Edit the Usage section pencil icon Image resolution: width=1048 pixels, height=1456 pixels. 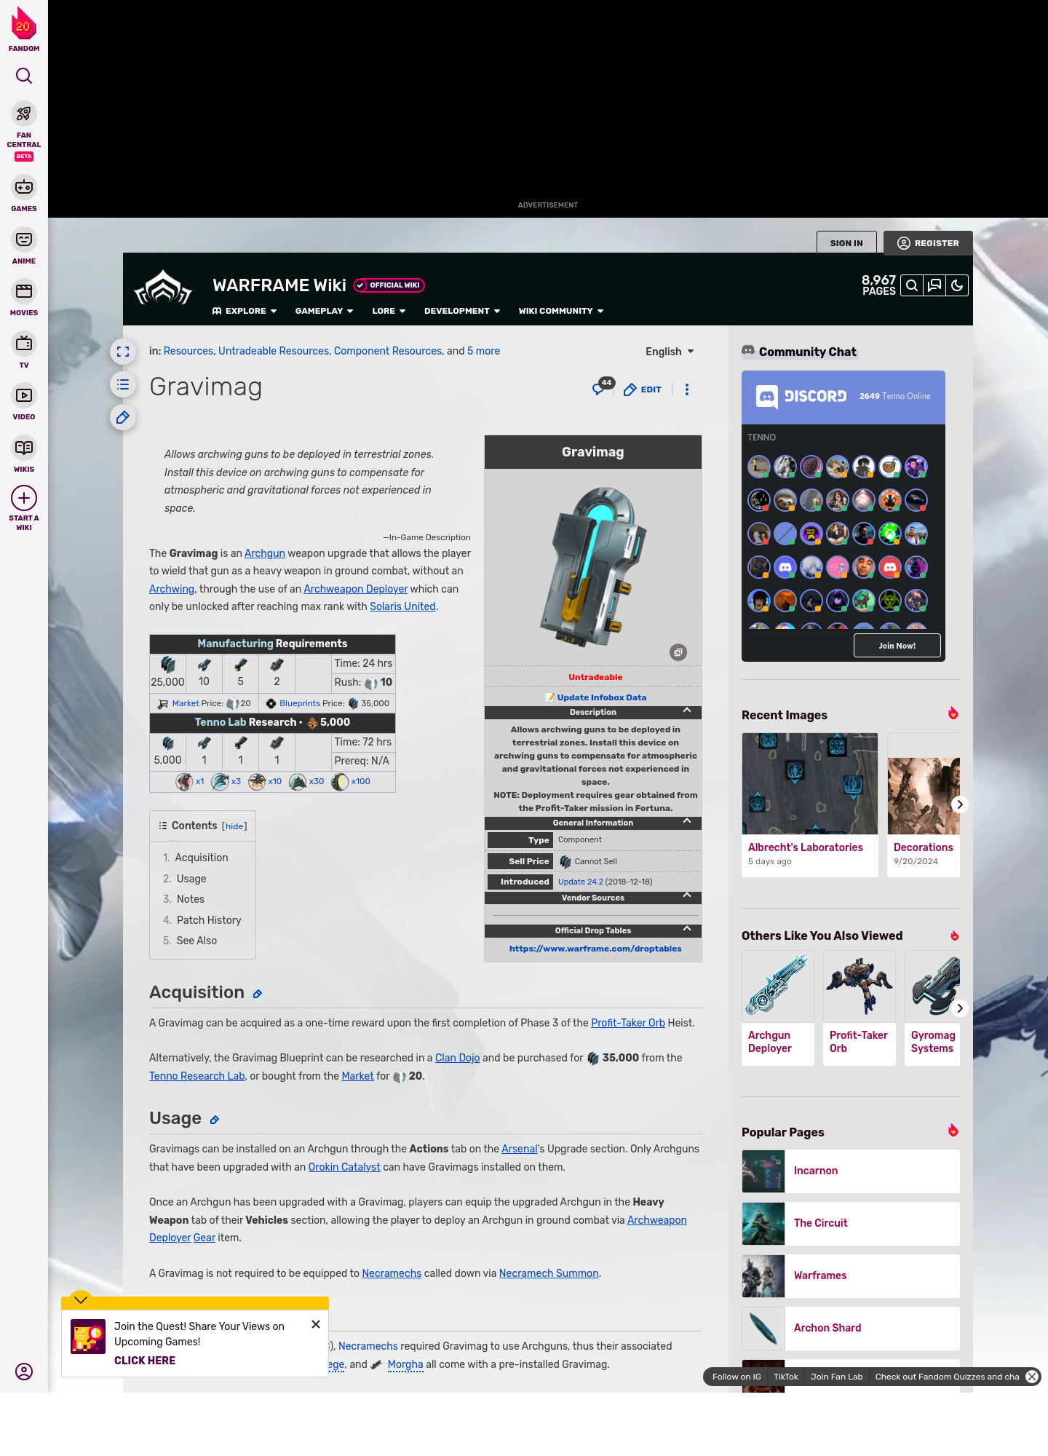pos(215,1120)
